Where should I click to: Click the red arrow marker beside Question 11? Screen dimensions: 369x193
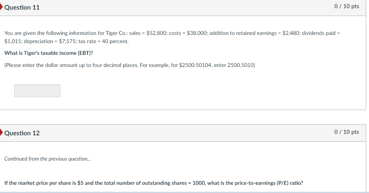coord(1,7)
